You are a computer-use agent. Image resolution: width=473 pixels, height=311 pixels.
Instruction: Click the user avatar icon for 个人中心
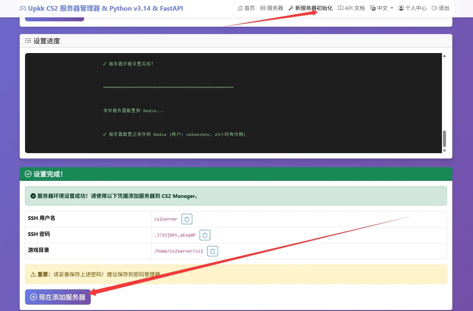click(x=401, y=8)
